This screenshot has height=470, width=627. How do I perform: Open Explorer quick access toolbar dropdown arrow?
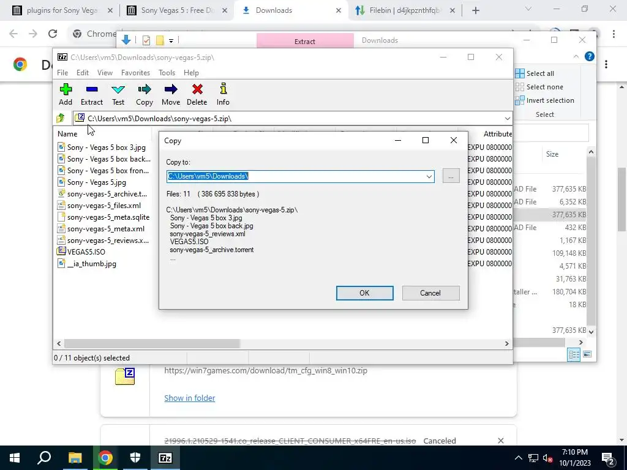point(171,40)
